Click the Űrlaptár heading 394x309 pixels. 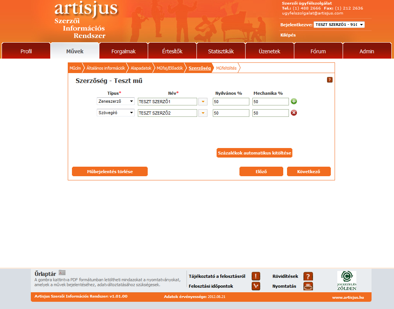(x=45, y=274)
